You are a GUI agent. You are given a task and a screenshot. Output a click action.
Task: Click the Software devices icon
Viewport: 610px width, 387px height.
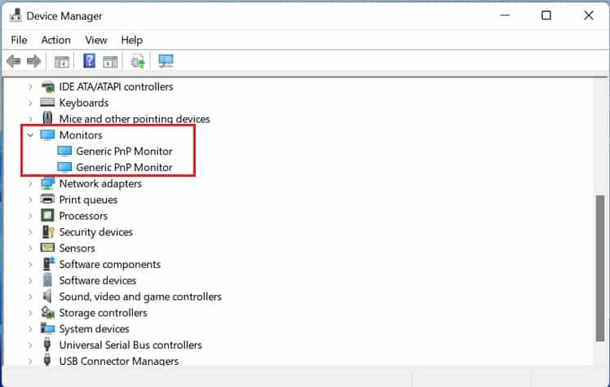pos(47,279)
